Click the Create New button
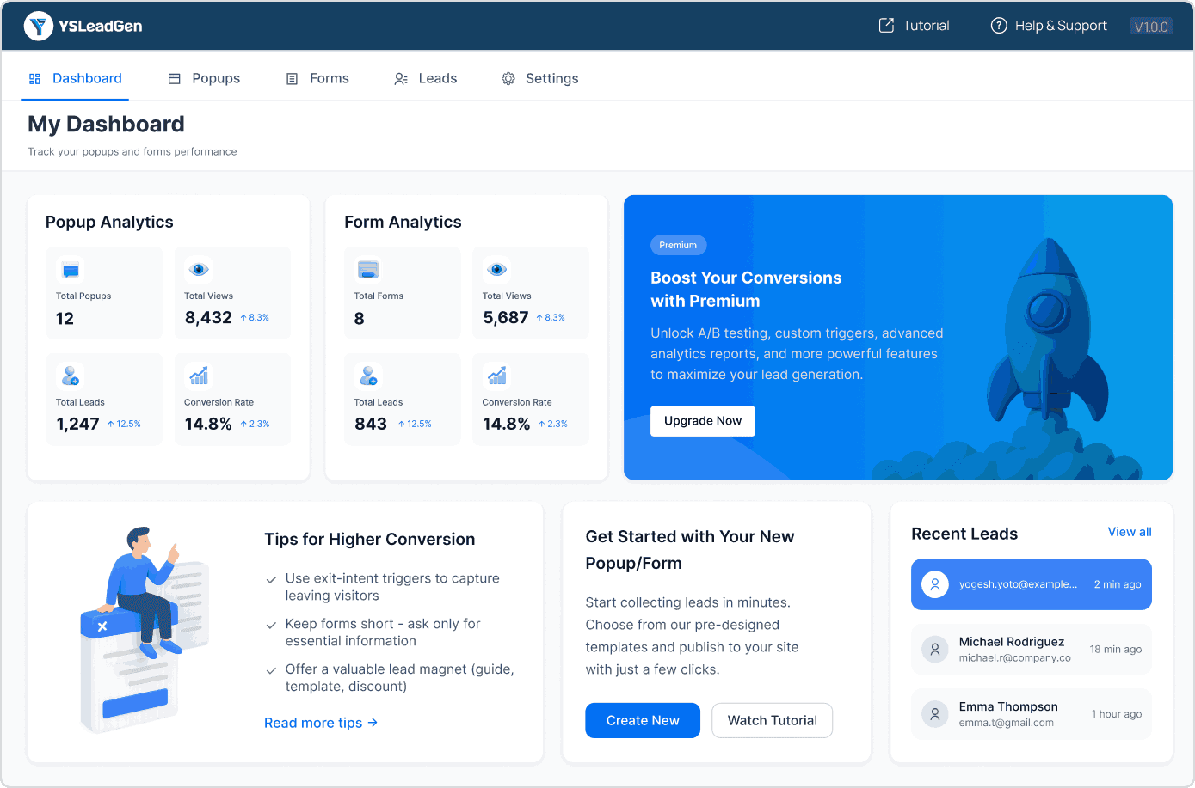 click(x=643, y=720)
